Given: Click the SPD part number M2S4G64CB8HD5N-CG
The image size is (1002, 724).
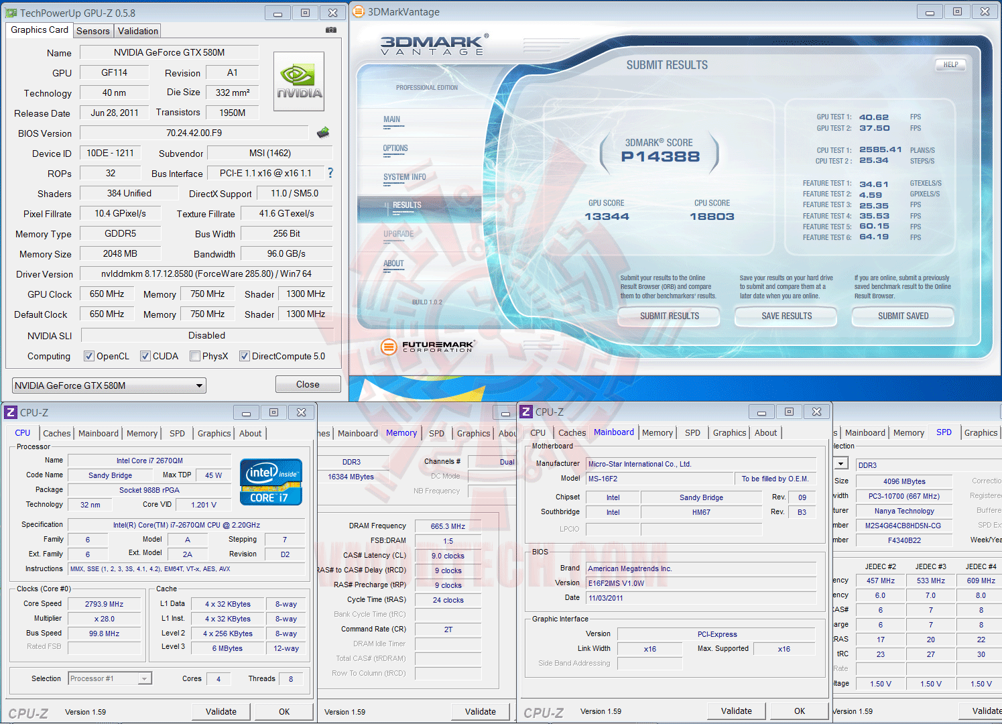Looking at the screenshot, I should 903,526.
